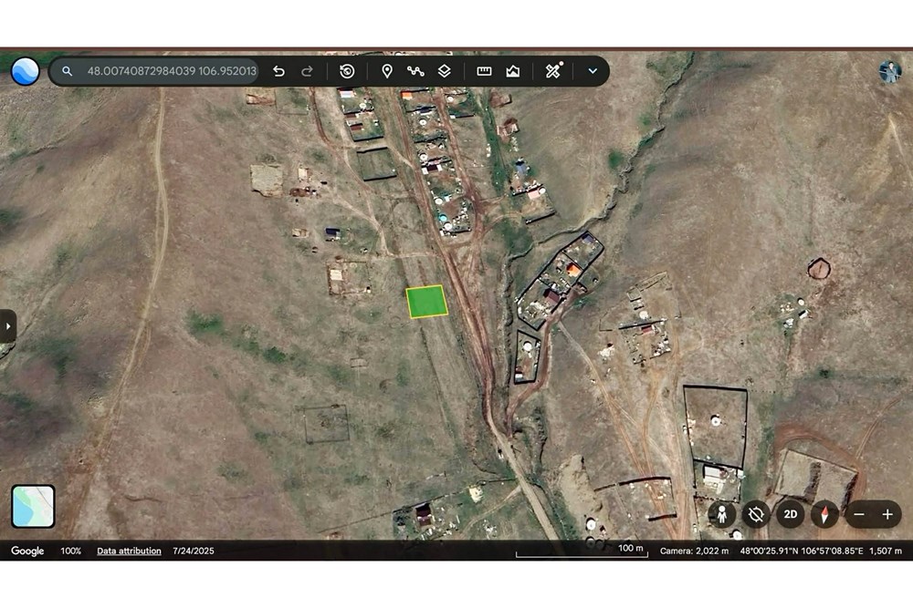Draw a path or polygon
The image size is (913, 608).
pyautogui.click(x=415, y=71)
